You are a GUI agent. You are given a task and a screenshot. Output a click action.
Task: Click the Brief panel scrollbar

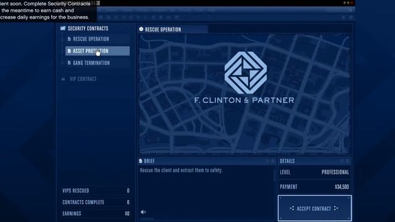[275, 175]
